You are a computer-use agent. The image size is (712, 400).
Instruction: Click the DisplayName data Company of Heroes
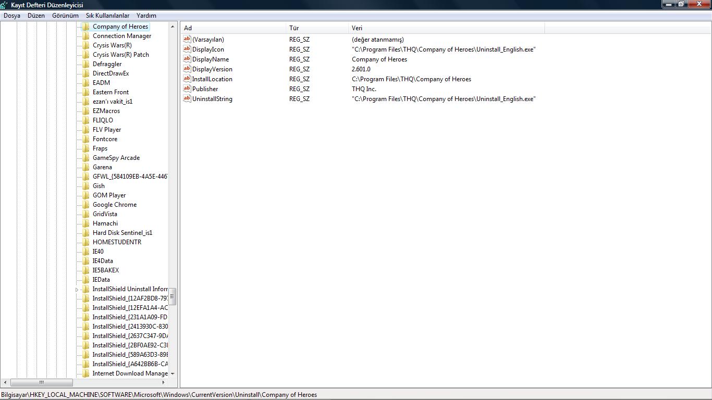tap(379, 59)
